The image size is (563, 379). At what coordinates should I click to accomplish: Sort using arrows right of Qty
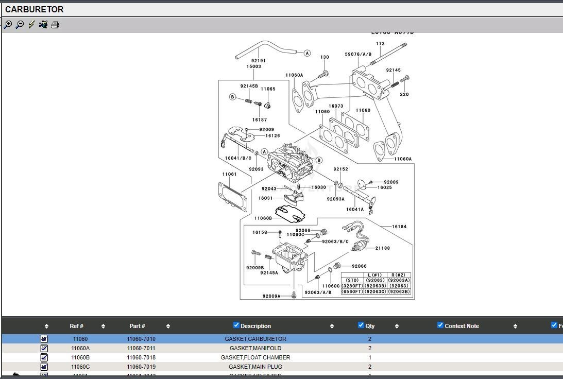(x=397, y=326)
